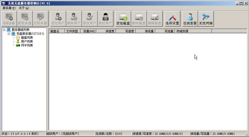Click the 删除用户 delete user icon

pyautogui.click(x=74, y=19)
